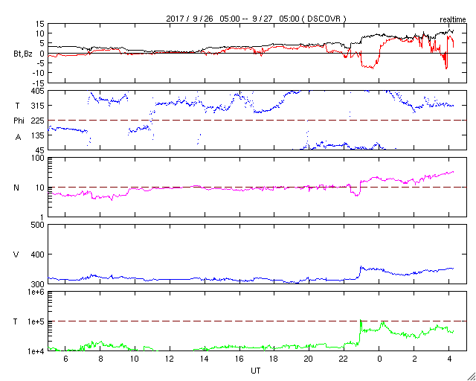
Task: Click the date range title mentioning DSCOVR
Action: pos(256,19)
